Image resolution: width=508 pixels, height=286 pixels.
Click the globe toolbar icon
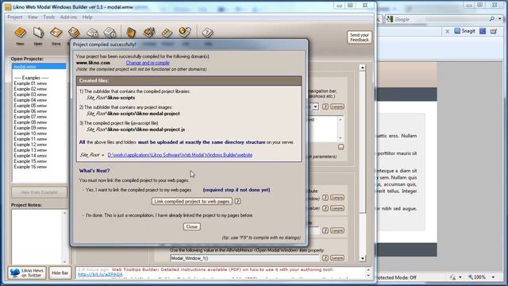(185, 32)
